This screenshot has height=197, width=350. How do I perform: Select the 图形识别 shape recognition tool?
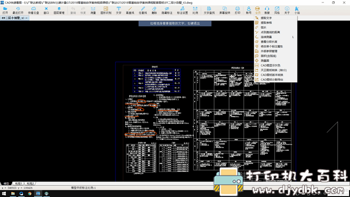(106, 10)
